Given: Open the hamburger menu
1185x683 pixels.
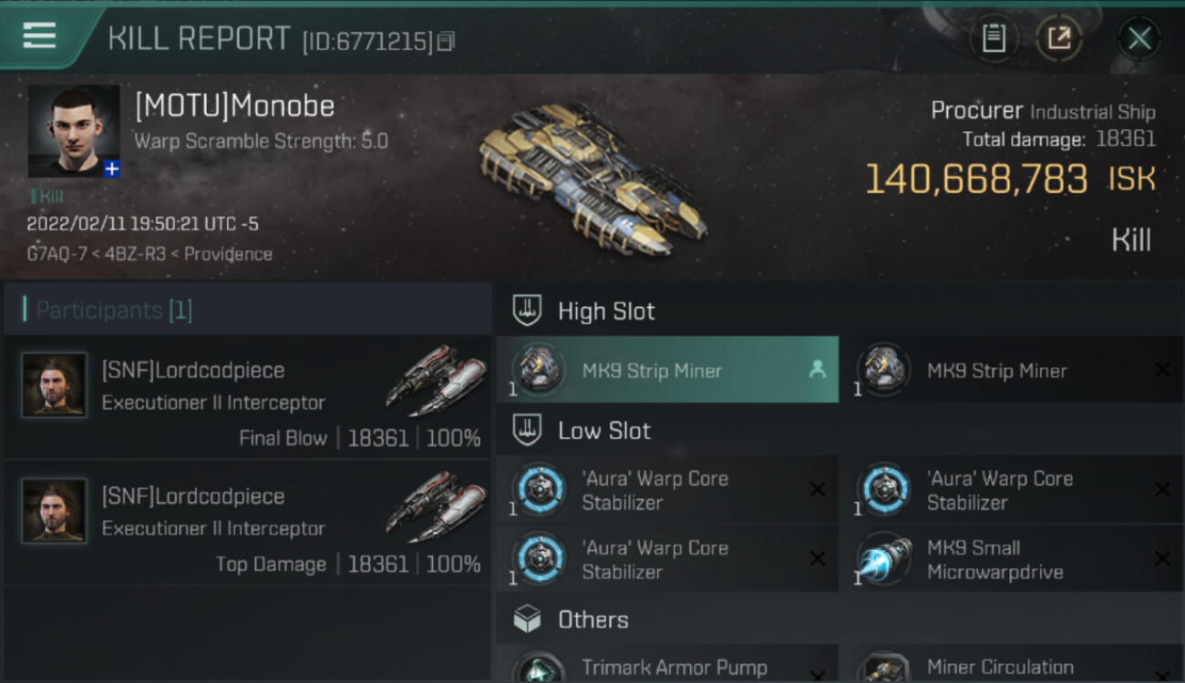Looking at the screenshot, I should pyautogui.click(x=39, y=36).
